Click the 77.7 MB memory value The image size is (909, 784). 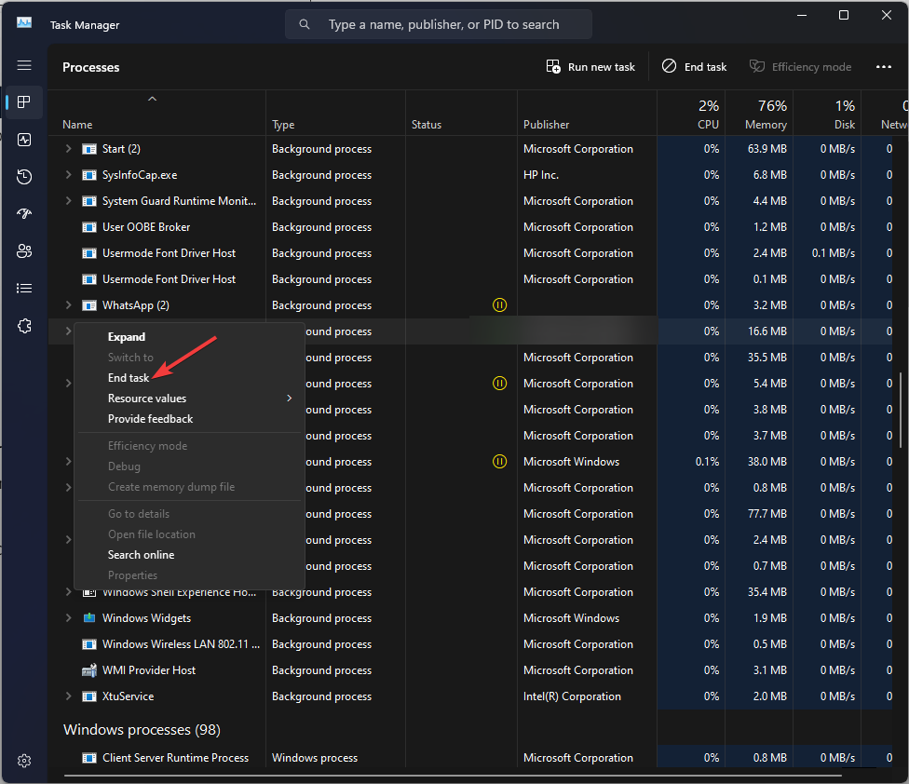(767, 514)
